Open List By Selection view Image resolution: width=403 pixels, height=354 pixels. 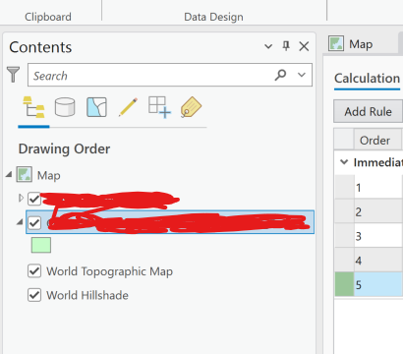tap(96, 107)
